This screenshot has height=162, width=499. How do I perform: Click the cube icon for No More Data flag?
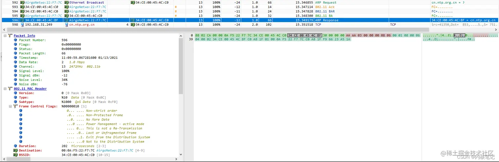pos(21,119)
